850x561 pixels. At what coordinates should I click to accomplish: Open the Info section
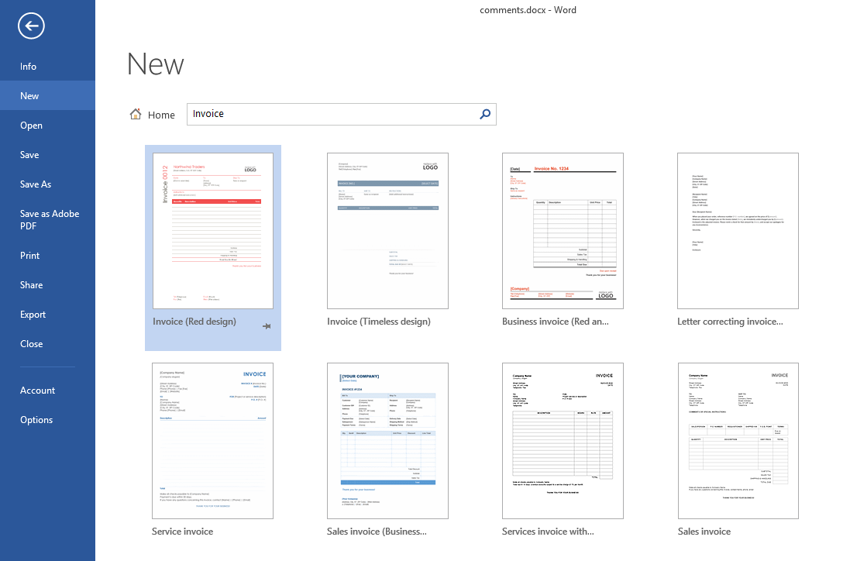47,66
